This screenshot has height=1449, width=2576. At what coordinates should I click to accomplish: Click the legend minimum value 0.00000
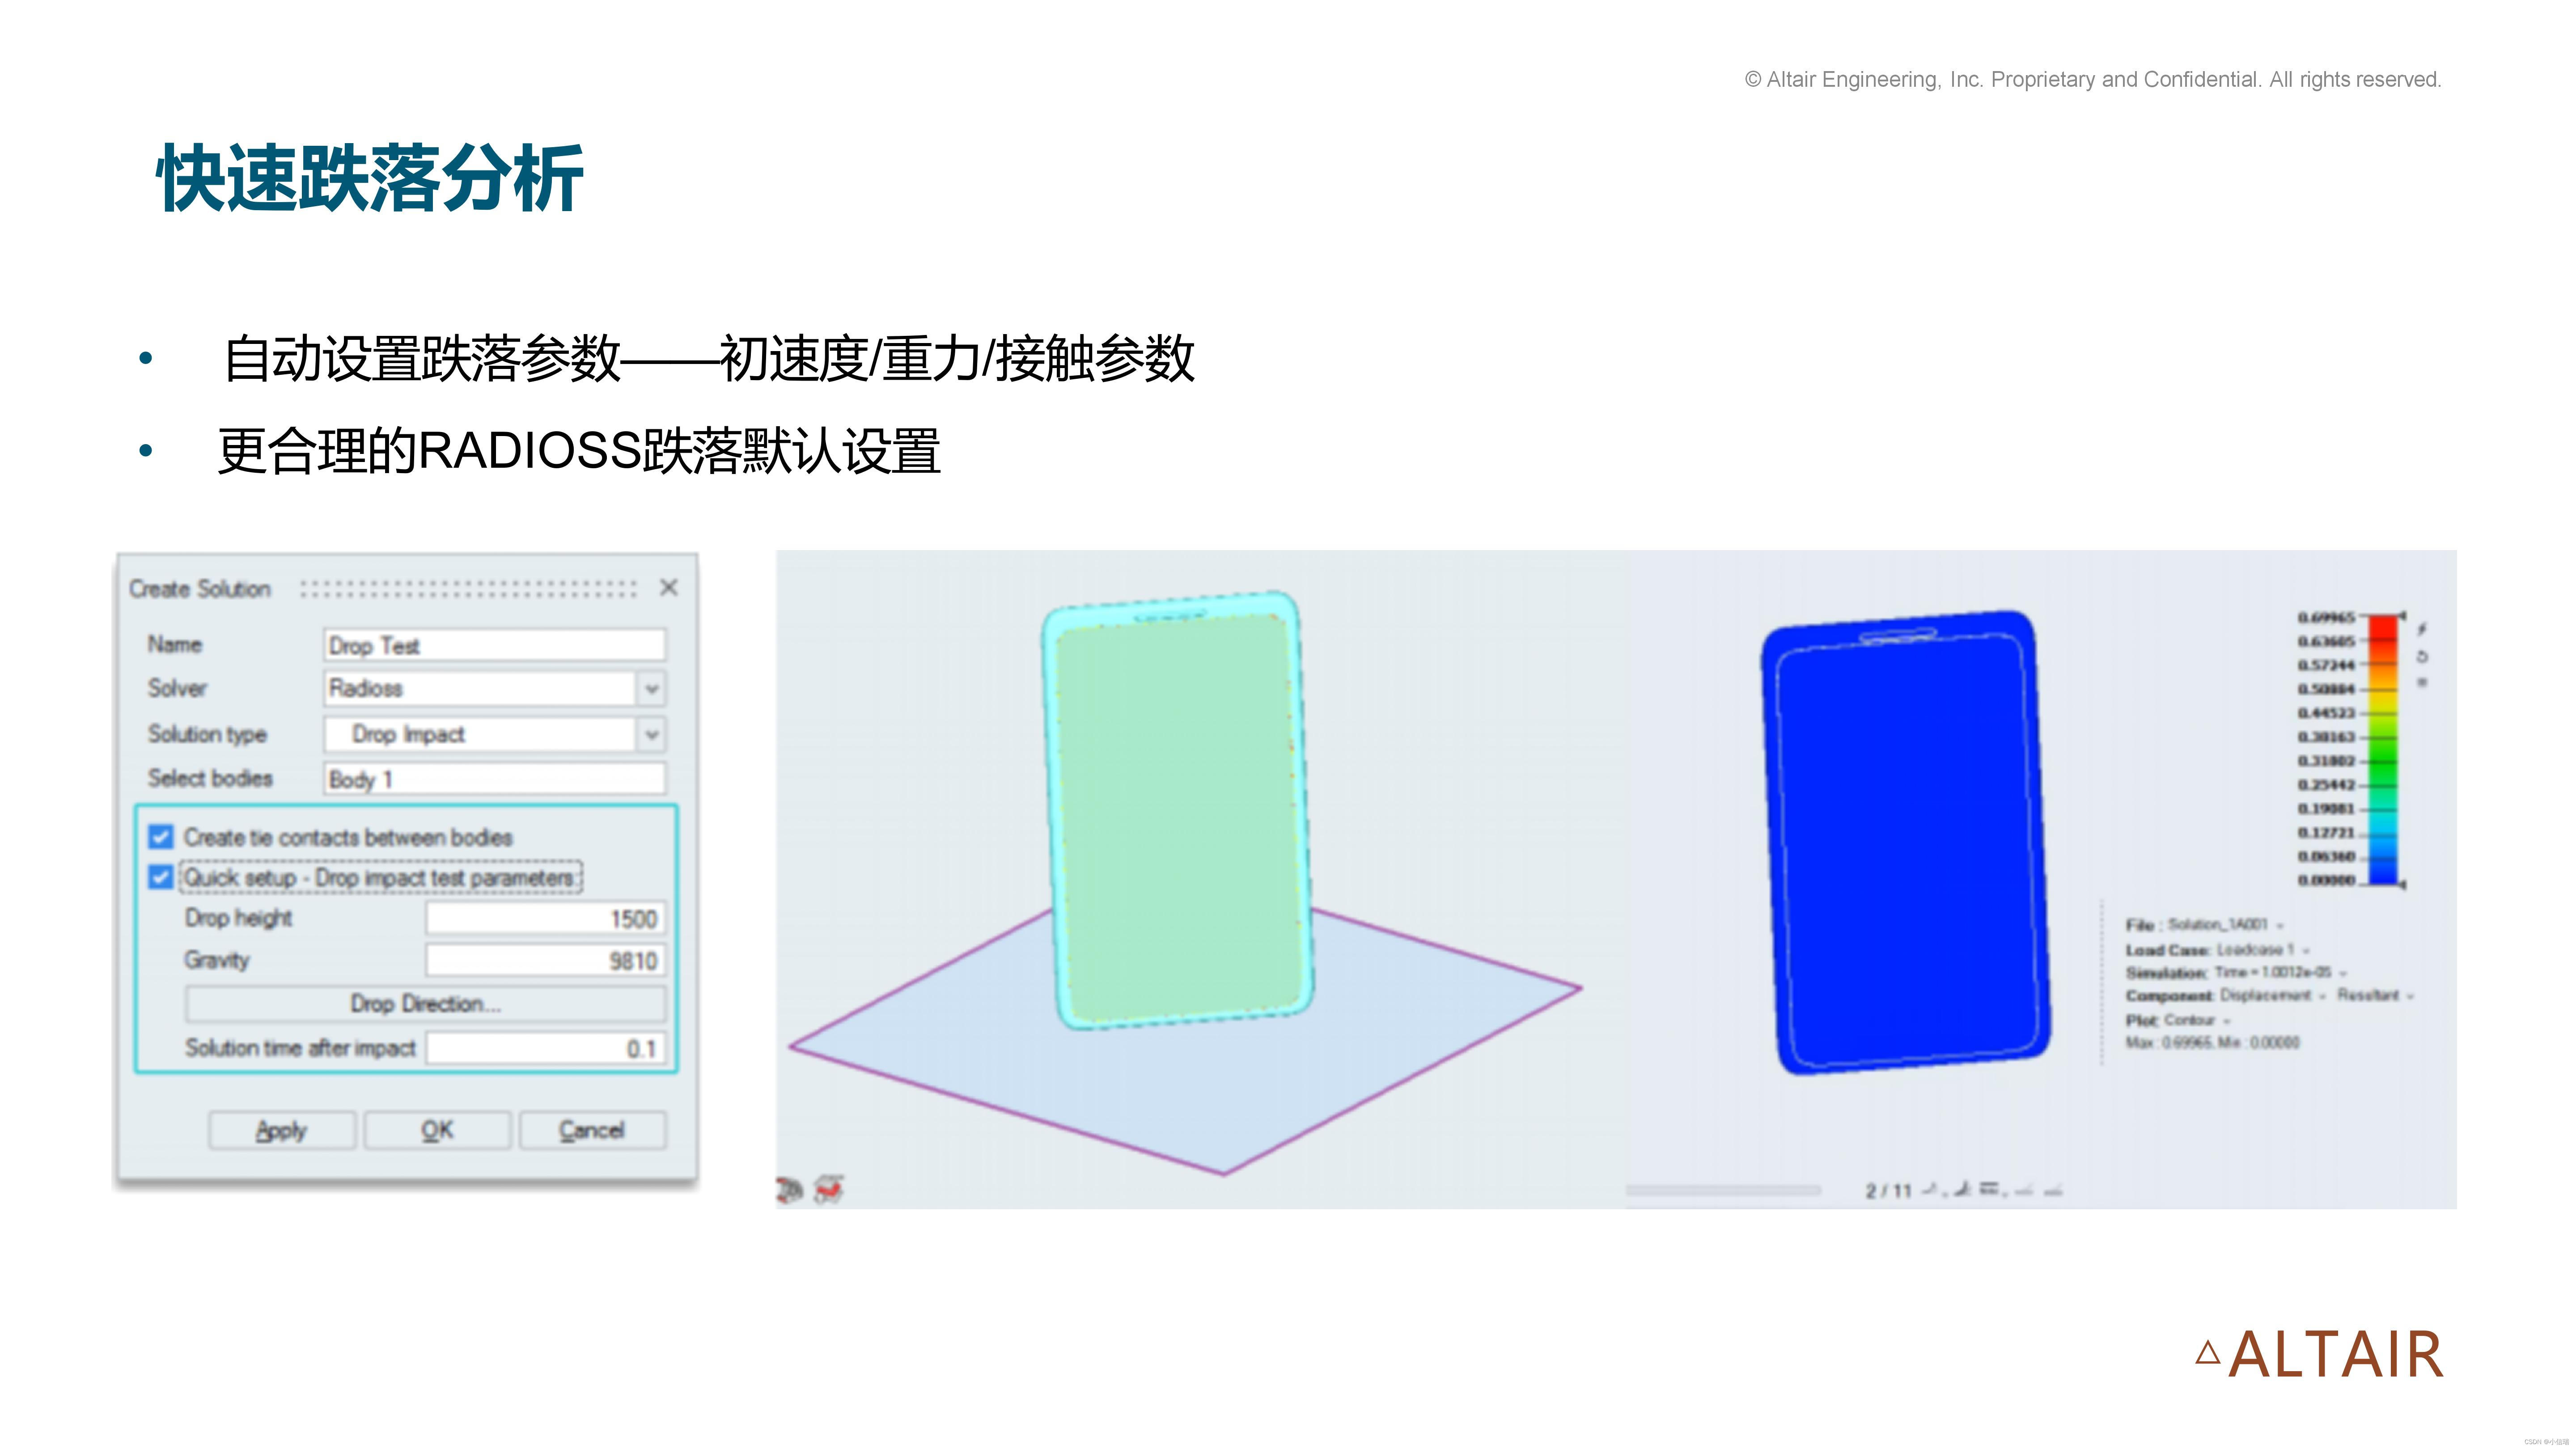point(2326,880)
